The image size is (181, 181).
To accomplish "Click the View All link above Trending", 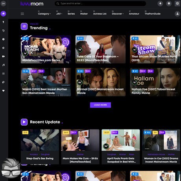I will pyautogui.click(x=34, y=24).
